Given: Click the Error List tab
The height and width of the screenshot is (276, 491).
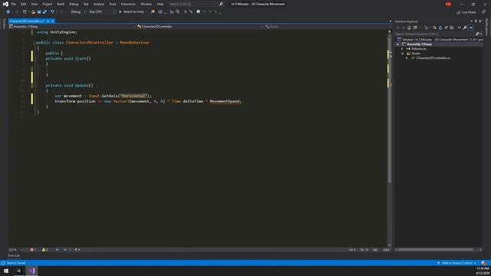Looking at the screenshot, I should click(14, 255).
